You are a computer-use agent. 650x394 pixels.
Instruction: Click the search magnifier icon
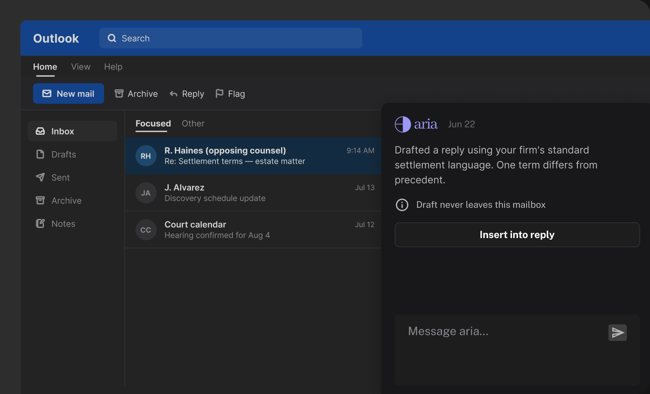pyautogui.click(x=112, y=38)
